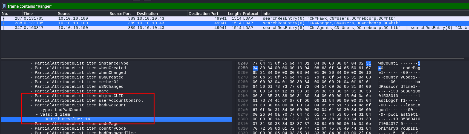This screenshot has width=469, height=134.
Task: Click source address 10.10.10.100 in packet 347
Action: point(73,28)
